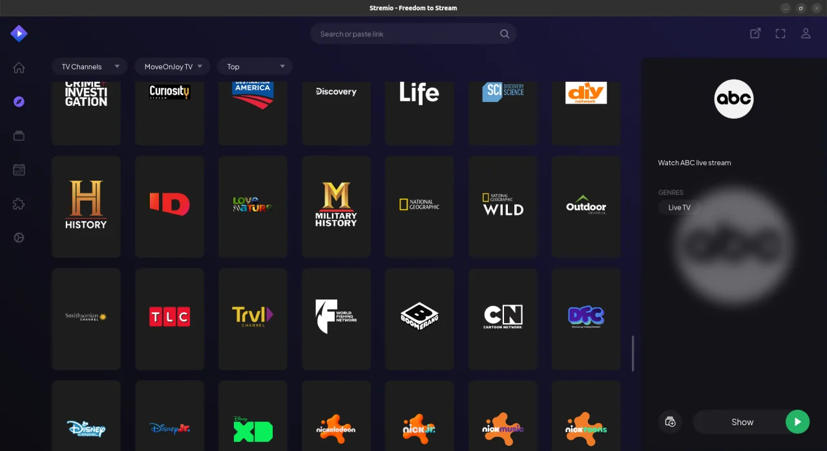Select the Crime Investigation channel
Screen dimensions: 827x451
(86, 113)
